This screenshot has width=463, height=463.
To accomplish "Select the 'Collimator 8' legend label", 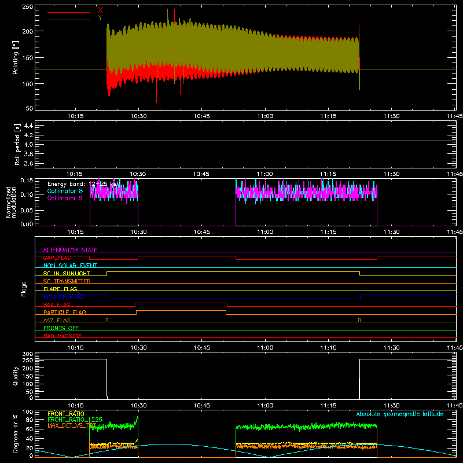I will tap(65, 191).
